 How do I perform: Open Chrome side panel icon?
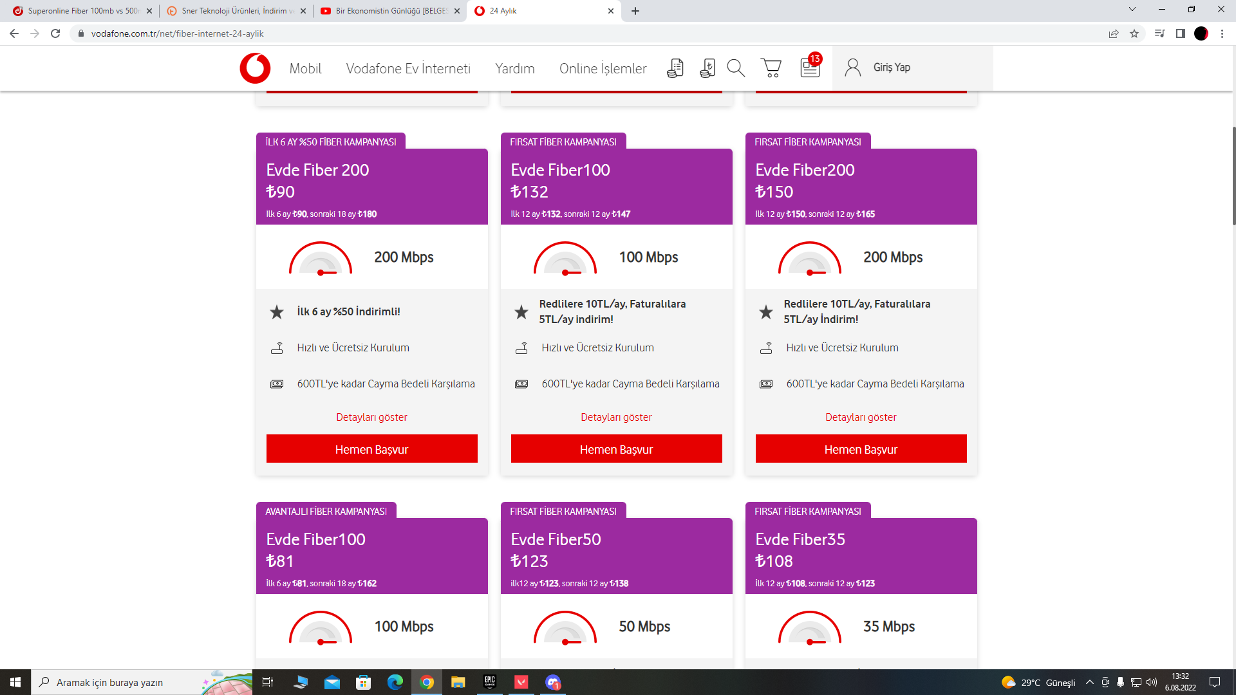[1181, 33]
